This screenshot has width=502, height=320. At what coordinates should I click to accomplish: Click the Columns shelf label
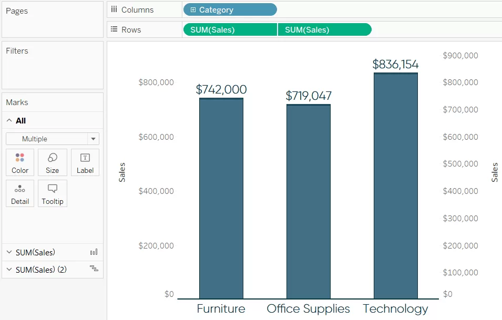[137, 10]
